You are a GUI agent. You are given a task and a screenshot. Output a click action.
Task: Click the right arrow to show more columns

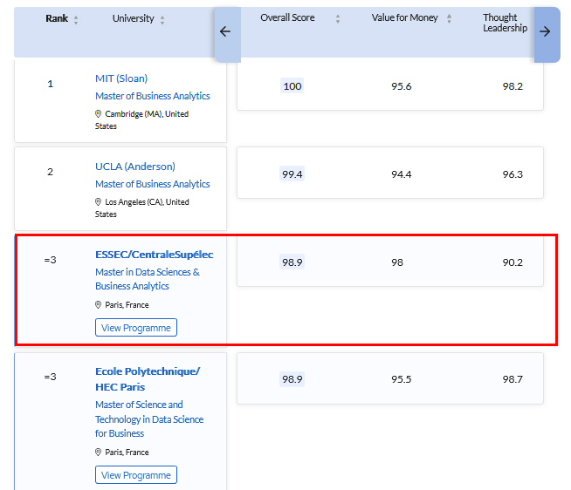[545, 32]
